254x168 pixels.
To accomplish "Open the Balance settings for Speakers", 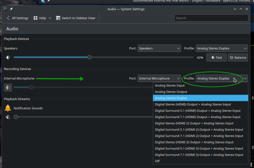I will [x=238, y=57].
